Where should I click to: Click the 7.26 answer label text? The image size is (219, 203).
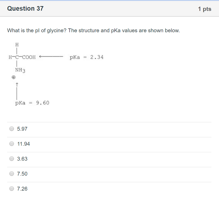click(x=22, y=189)
